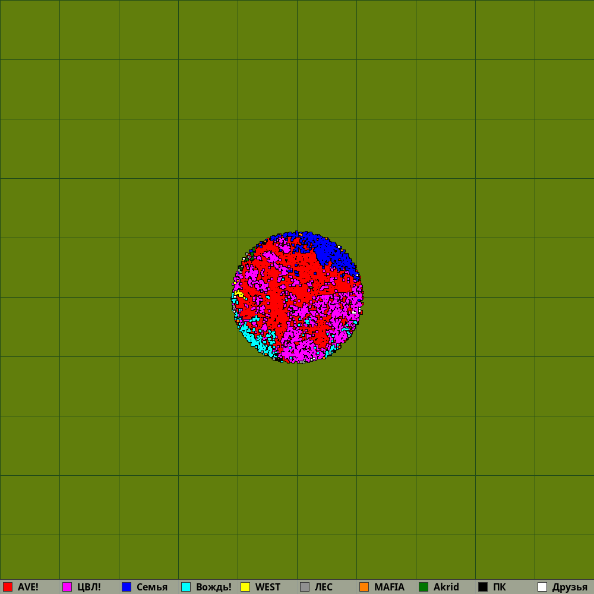Select the ЛЕС label in legend
594x594 pixels.
pos(324,587)
